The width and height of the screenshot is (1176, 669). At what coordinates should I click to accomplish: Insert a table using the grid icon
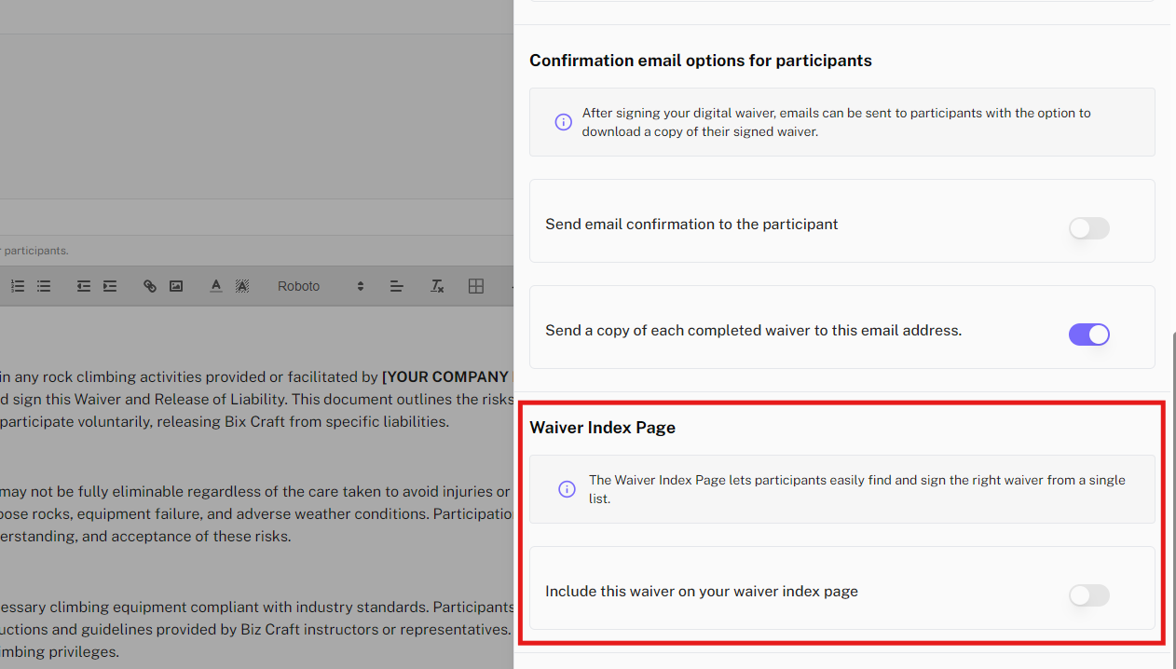(476, 286)
